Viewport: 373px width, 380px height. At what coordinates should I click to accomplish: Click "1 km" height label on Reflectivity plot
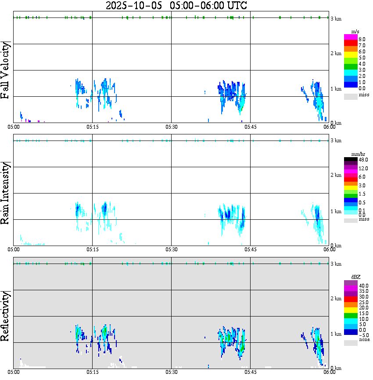point(336,334)
